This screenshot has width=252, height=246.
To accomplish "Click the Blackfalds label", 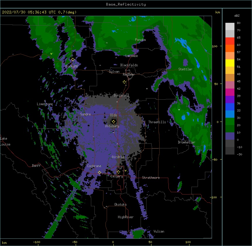I will coord(129,65).
